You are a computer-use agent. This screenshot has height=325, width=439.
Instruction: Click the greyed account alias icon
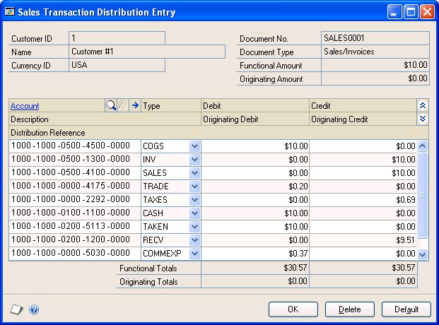pos(122,105)
